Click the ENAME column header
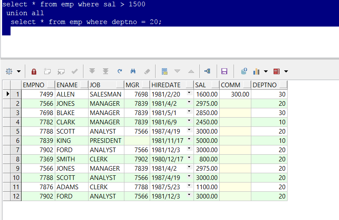The height and width of the screenshot is (220, 339). [72, 85]
